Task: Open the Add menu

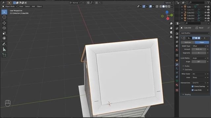Action: [x=33, y=7]
